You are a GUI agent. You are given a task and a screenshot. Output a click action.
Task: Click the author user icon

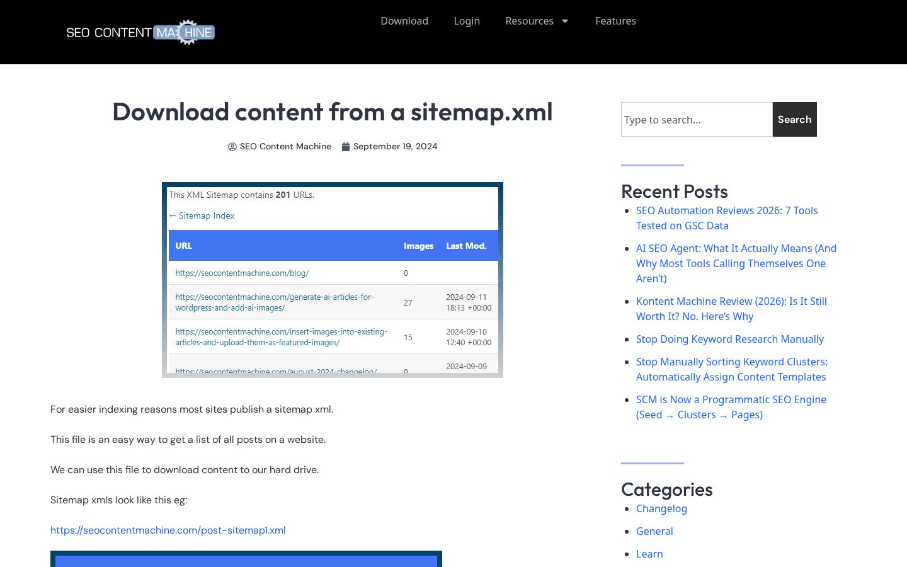(x=232, y=147)
